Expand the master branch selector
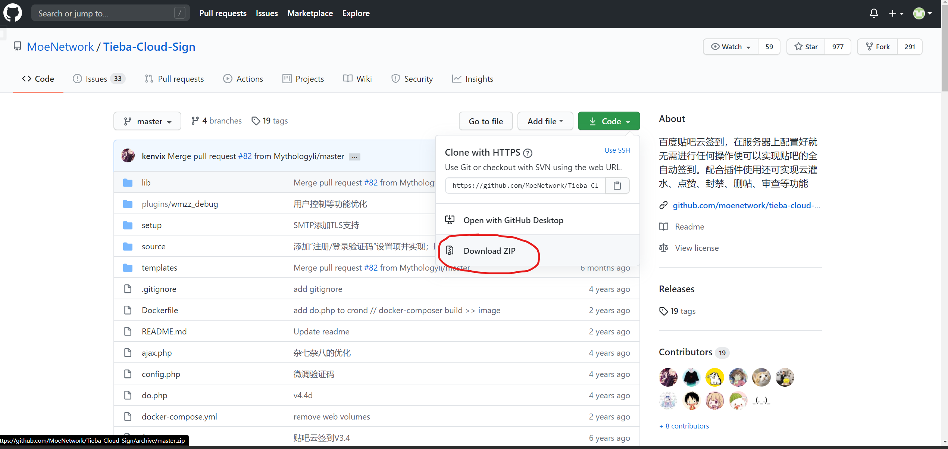 [x=147, y=121]
